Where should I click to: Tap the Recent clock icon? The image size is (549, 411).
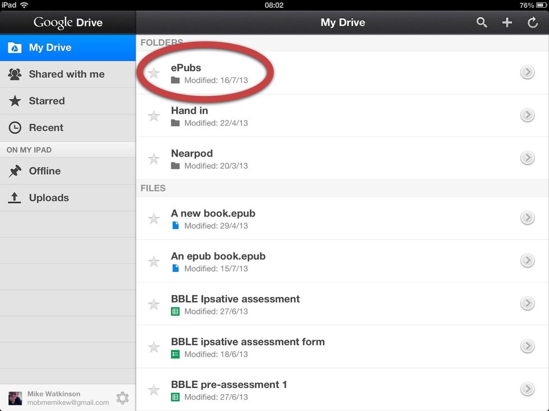click(x=15, y=127)
